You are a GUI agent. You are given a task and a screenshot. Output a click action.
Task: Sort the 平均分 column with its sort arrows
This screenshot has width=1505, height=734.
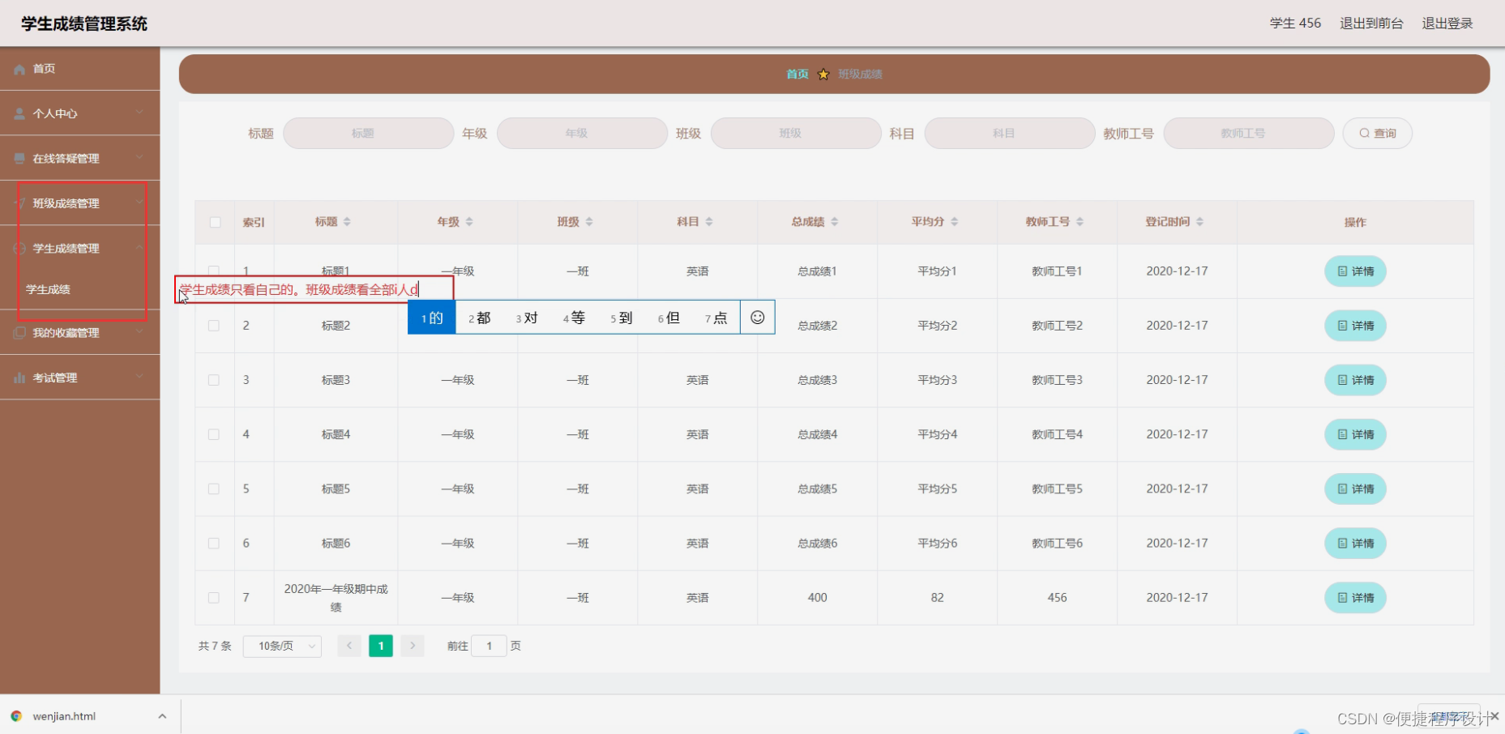955,222
